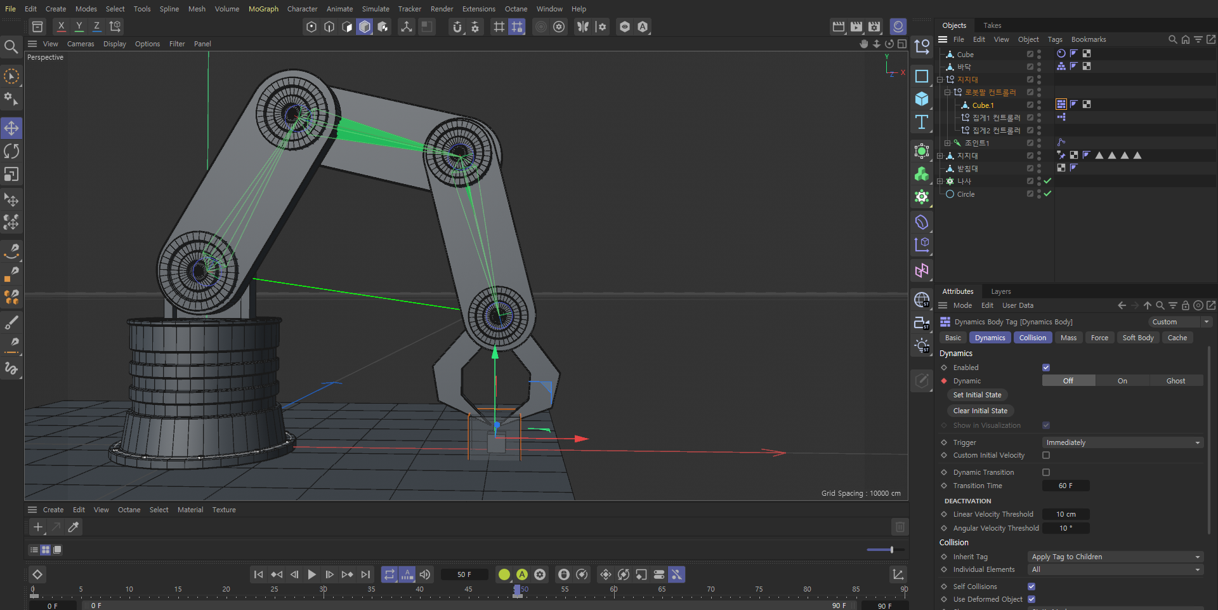
Task: Expand the white 지지대 object row
Action: click(x=940, y=156)
